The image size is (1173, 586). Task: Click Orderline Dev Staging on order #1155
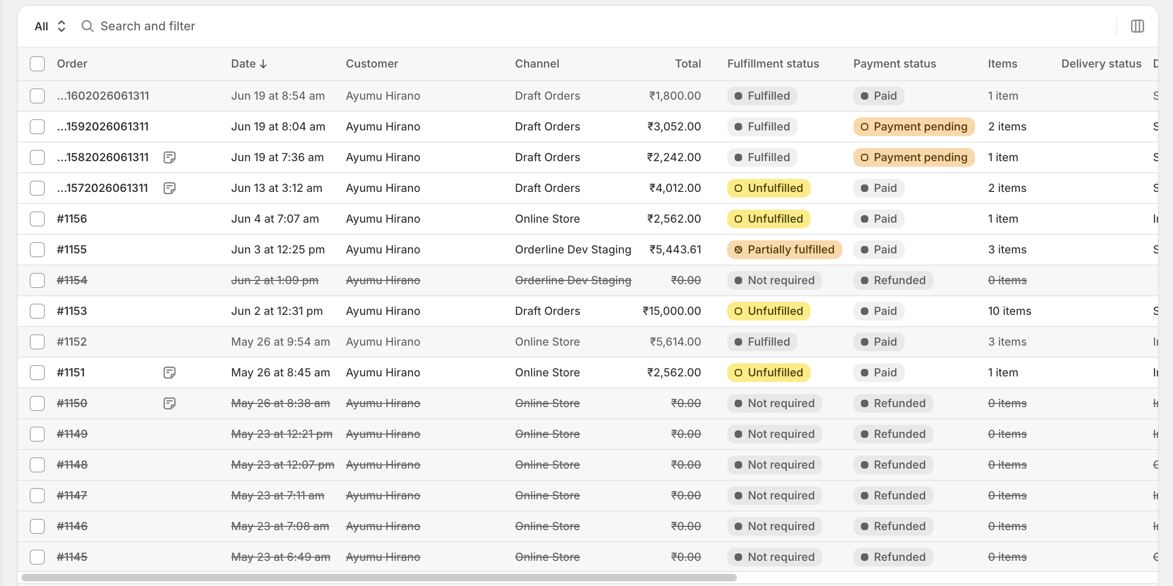click(573, 250)
